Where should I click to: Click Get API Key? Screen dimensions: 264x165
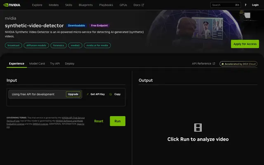pyautogui.click(x=96, y=94)
